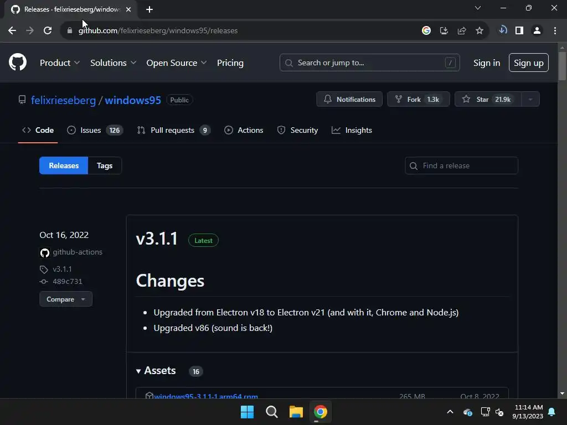Click the network tray icon
This screenshot has height=425, width=567.
tap(485, 412)
